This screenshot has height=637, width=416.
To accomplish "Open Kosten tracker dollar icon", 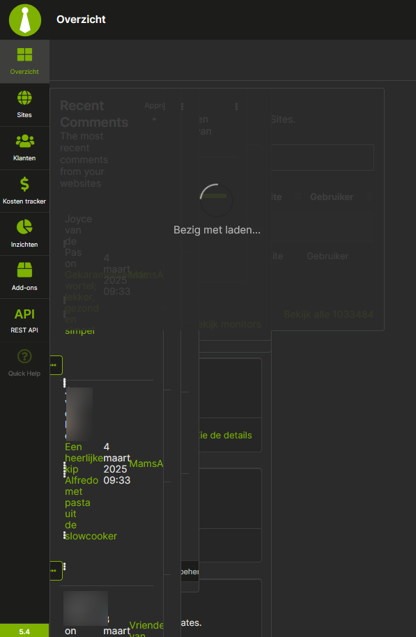I will 24,184.
